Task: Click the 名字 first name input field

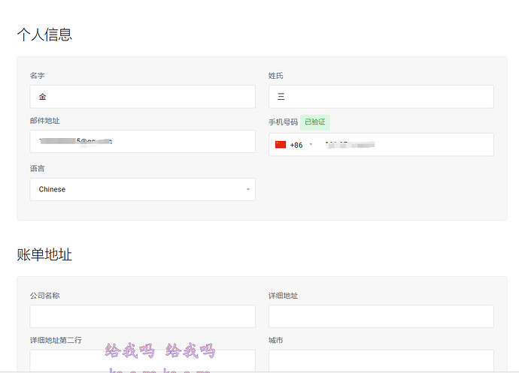Action: 143,97
